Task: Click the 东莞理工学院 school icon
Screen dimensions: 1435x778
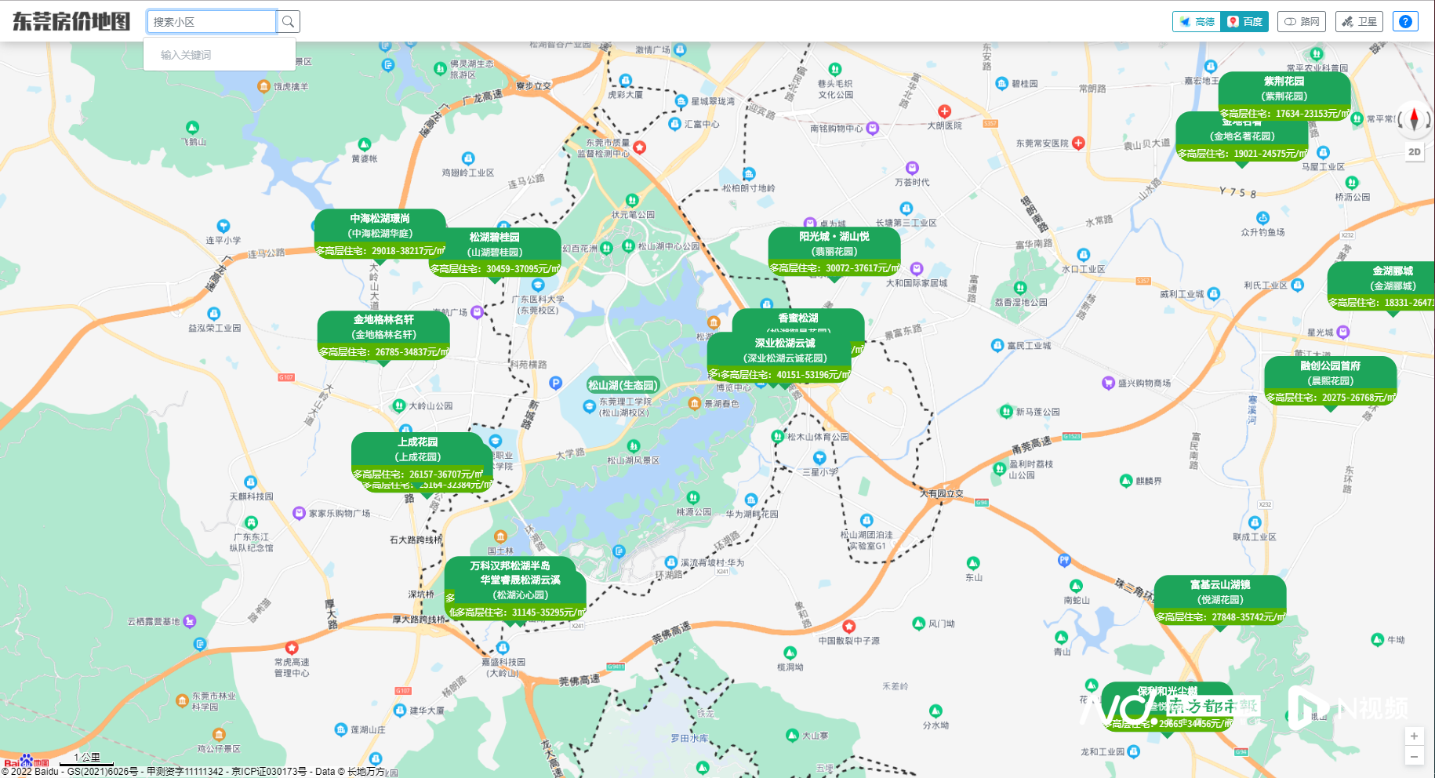Action: (589, 406)
